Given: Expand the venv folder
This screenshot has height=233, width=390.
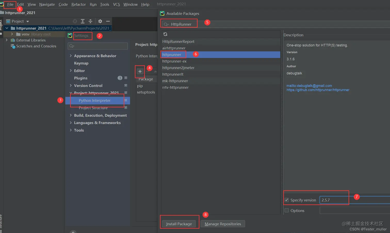Looking at the screenshot, I should click(x=12, y=34).
